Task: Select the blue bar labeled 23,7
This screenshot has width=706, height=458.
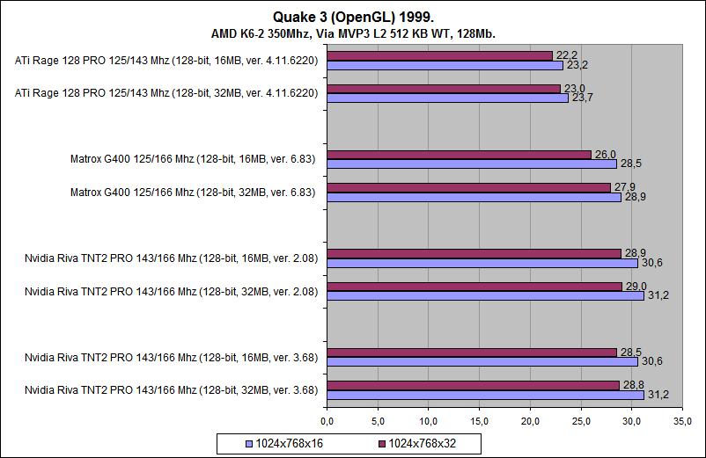Action: click(447, 98)
